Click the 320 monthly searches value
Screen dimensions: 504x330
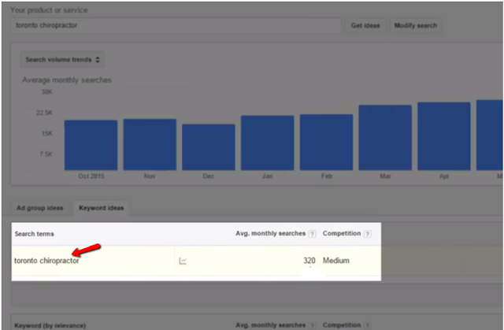(309, 260)
